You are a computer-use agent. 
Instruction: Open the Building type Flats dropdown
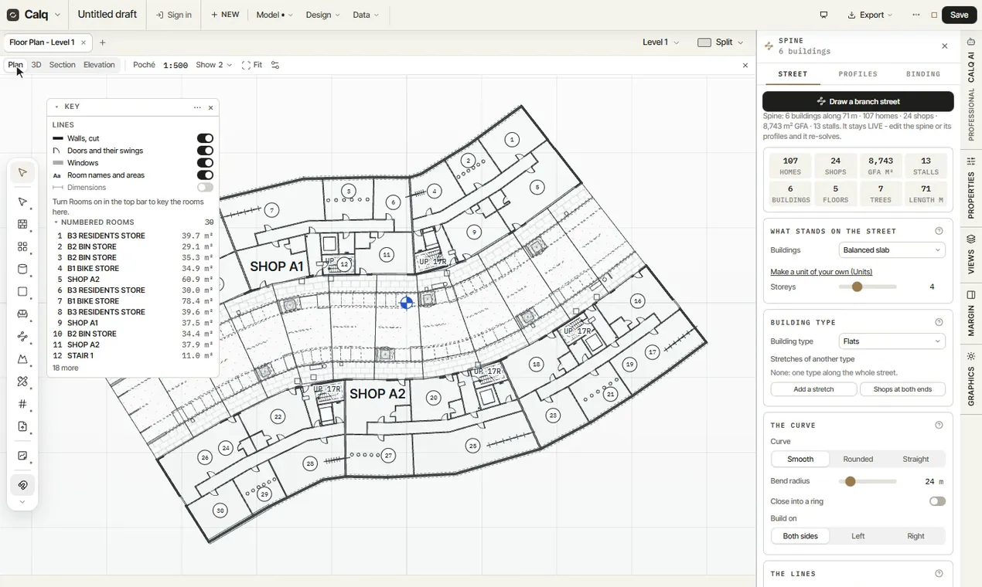[892, 341]
